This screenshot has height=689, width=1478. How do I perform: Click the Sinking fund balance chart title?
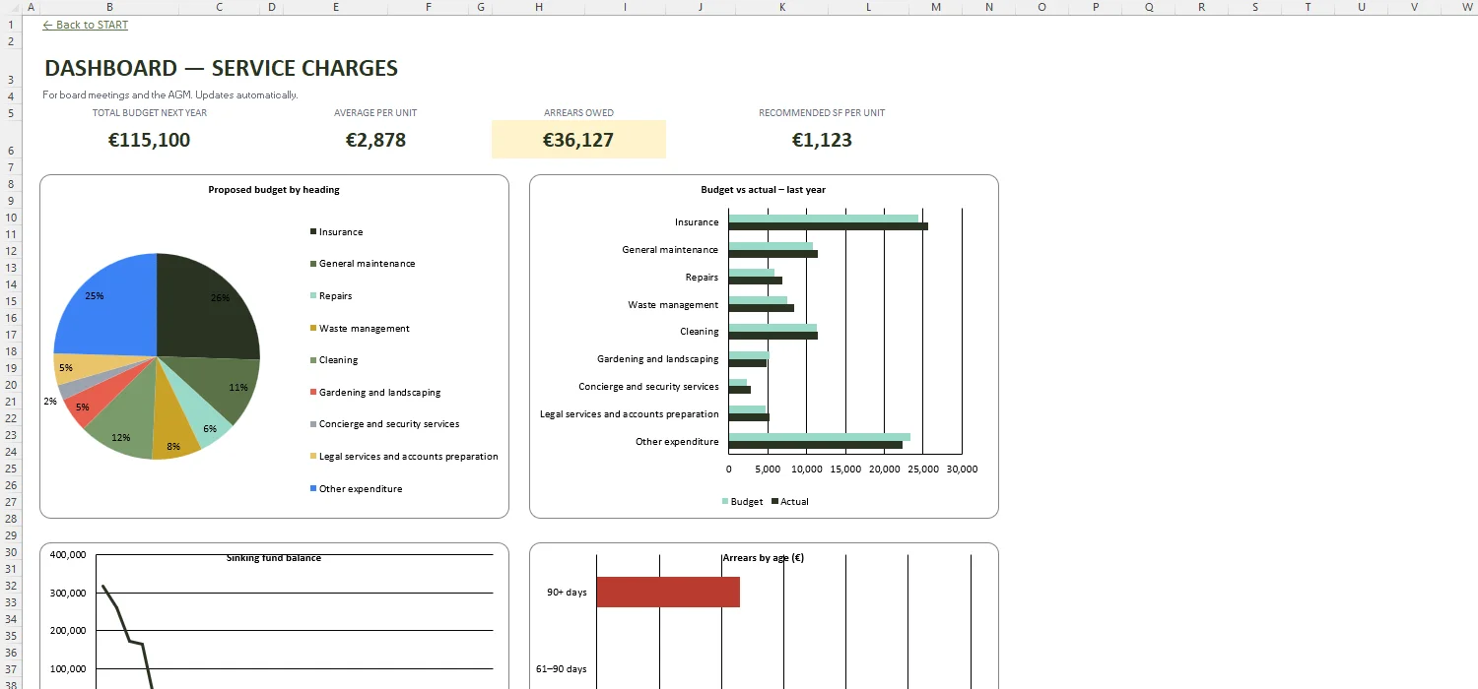coord(274,558)
